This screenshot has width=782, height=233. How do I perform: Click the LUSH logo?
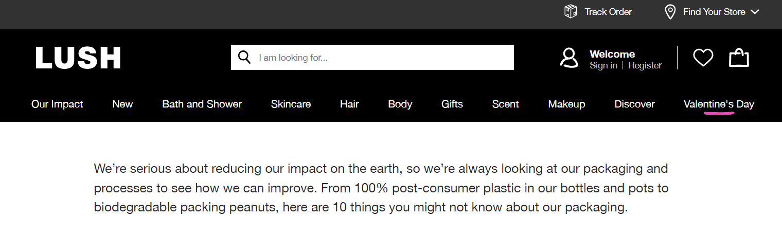tap(78, 58)
